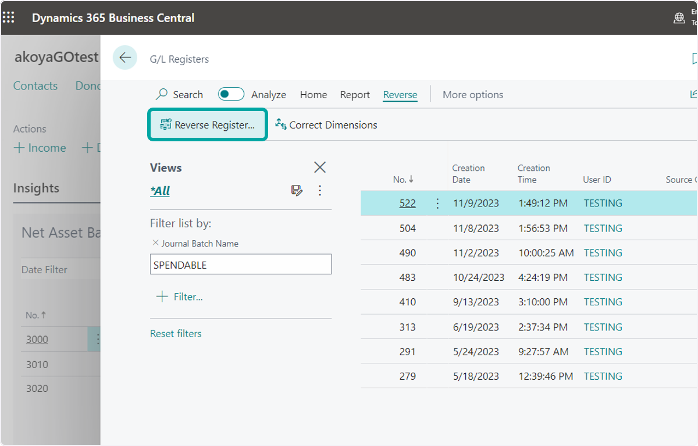The height and width of the screenshot is (446, 698).
Task: Open the Contacts menu in background page
Action: (35, 85)
